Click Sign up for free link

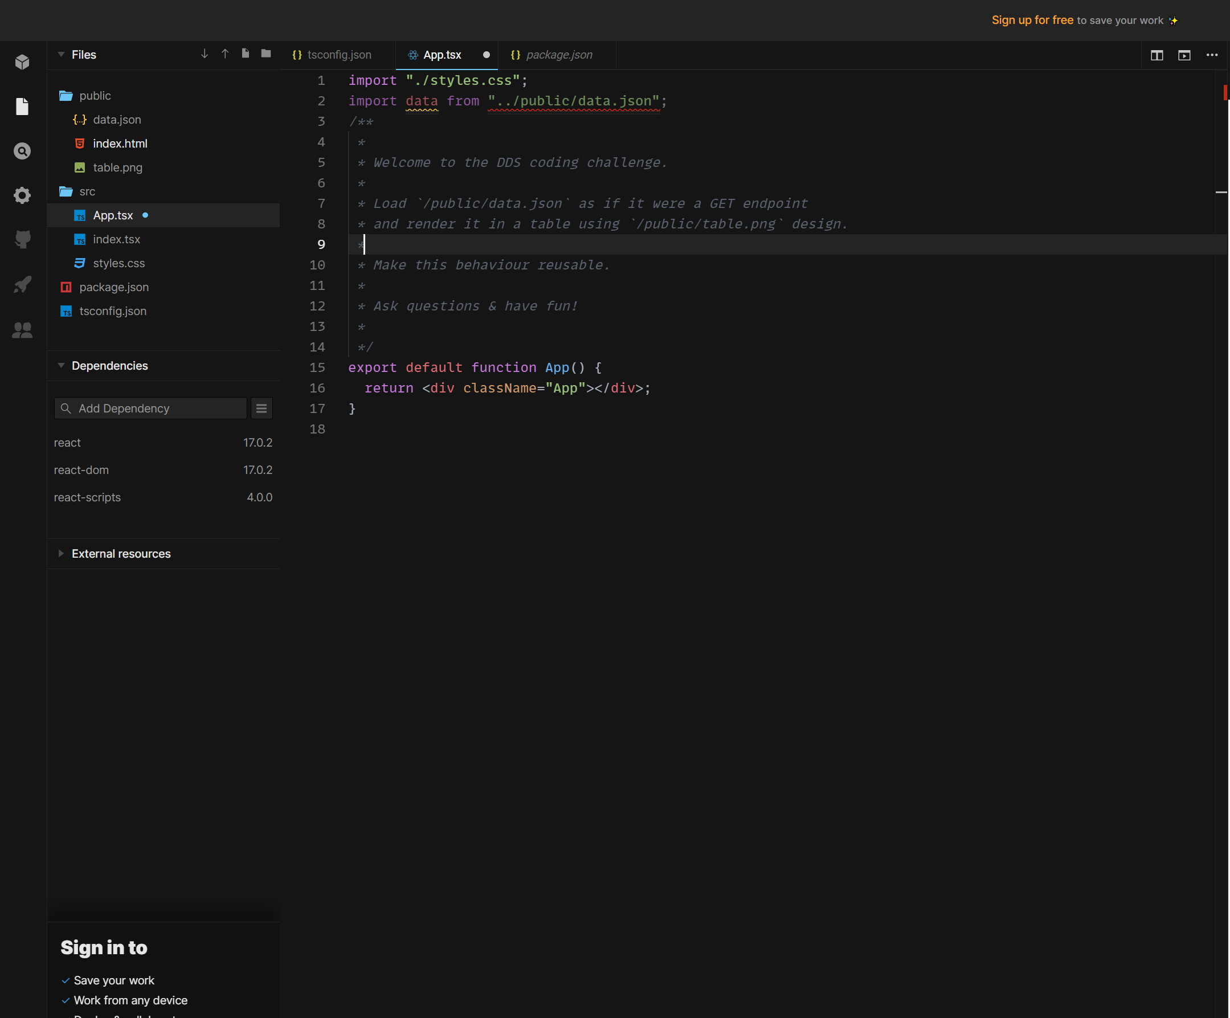[x=1032, y=21]
